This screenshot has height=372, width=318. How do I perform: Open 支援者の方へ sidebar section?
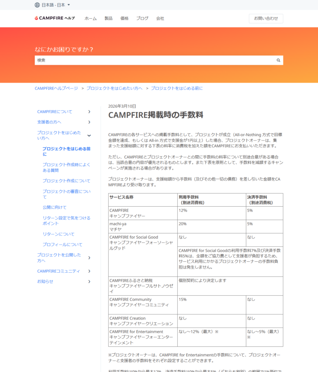tap(49, 122)
